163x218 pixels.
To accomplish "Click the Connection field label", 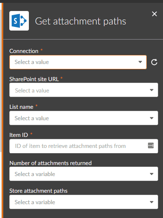I will (x=24, y=51).
